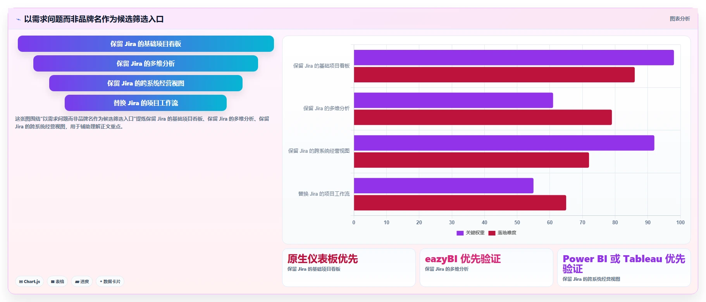Viewport: 706px width, 302px height.
Task: Click the 落地难度 legend text
Action: tap(507, 233)
